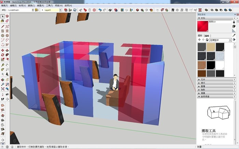Viewport: 239px width, 149px height.
Task: Click the Eraser tool icon
Action: coord(7,21)
